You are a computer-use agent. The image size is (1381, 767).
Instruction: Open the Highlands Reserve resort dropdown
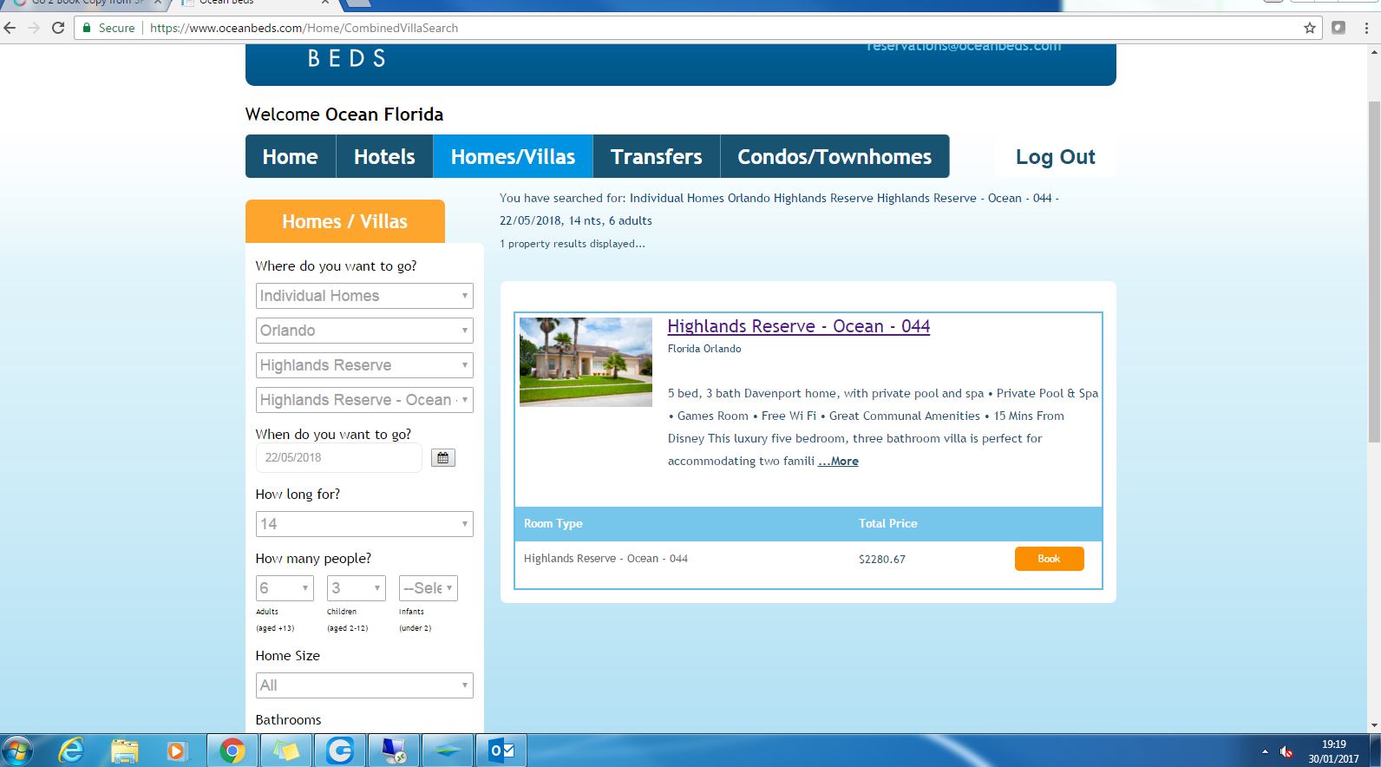364,365
